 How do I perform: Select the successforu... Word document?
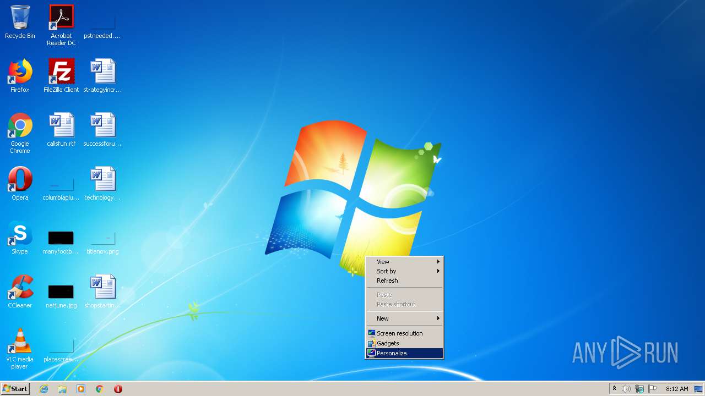point(102,130)
